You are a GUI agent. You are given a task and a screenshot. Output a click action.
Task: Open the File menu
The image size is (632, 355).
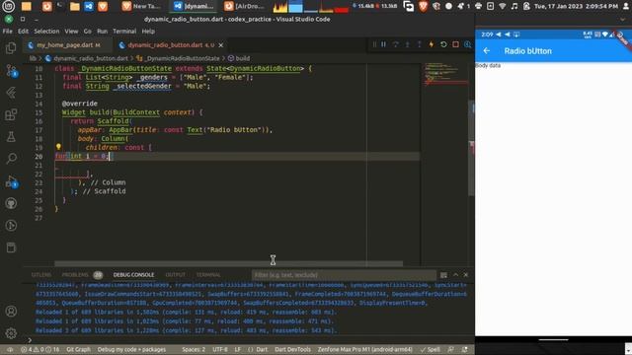[x=8, y=31]
